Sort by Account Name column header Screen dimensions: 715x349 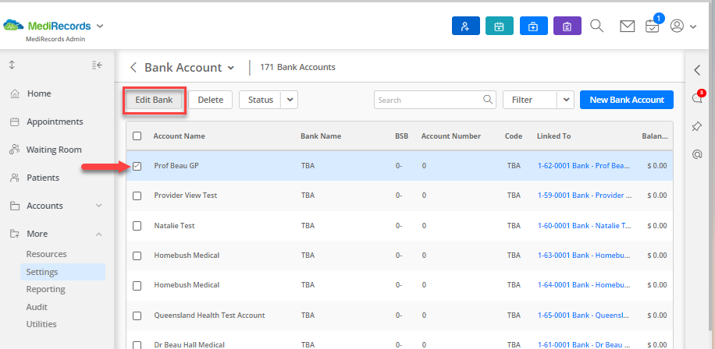click(x=180, y=136)
